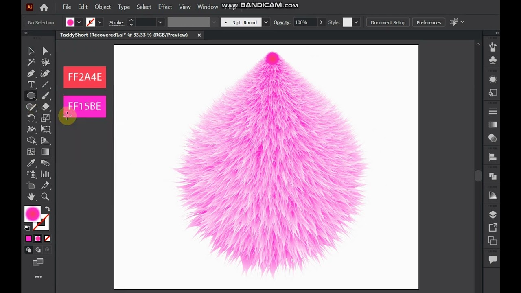Select the Free Transform tool
The width and height of the screenshot is (521, 293).
pos(45,129)
